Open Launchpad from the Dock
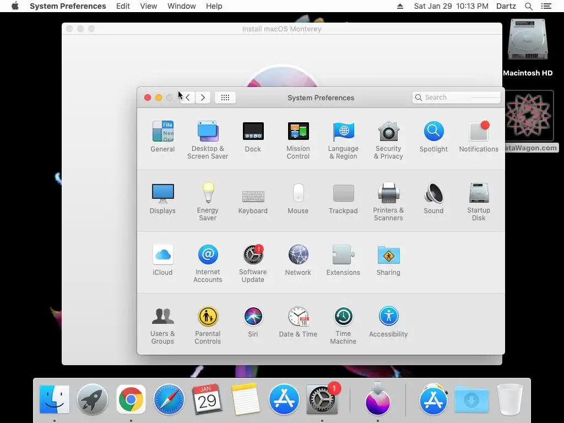Viewport: 564px width, 423px height. (93, 399)
